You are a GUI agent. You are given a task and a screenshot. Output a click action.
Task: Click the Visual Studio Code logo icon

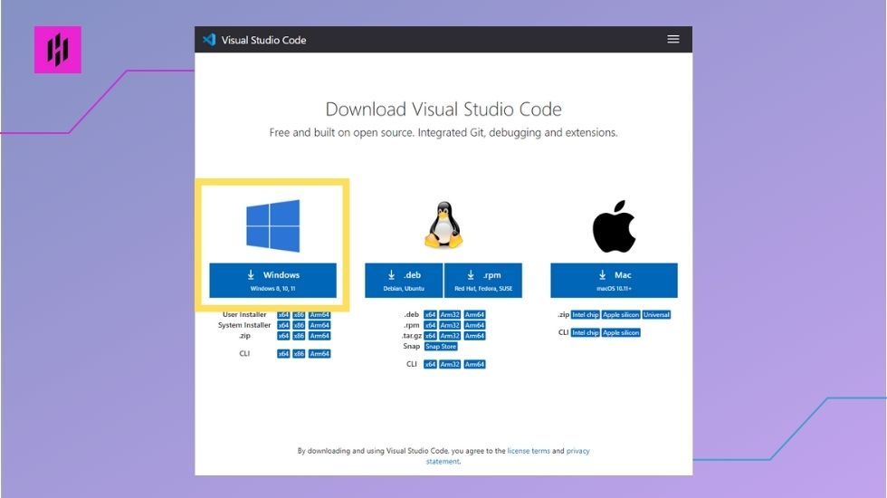(209, 40)
